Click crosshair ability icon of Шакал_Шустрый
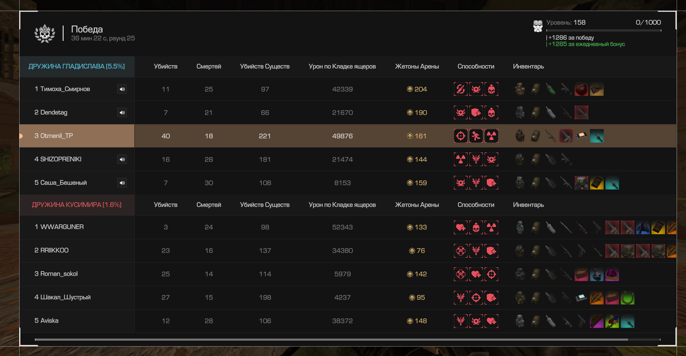This screenshot has width=686, height=356. pos(476,298)
